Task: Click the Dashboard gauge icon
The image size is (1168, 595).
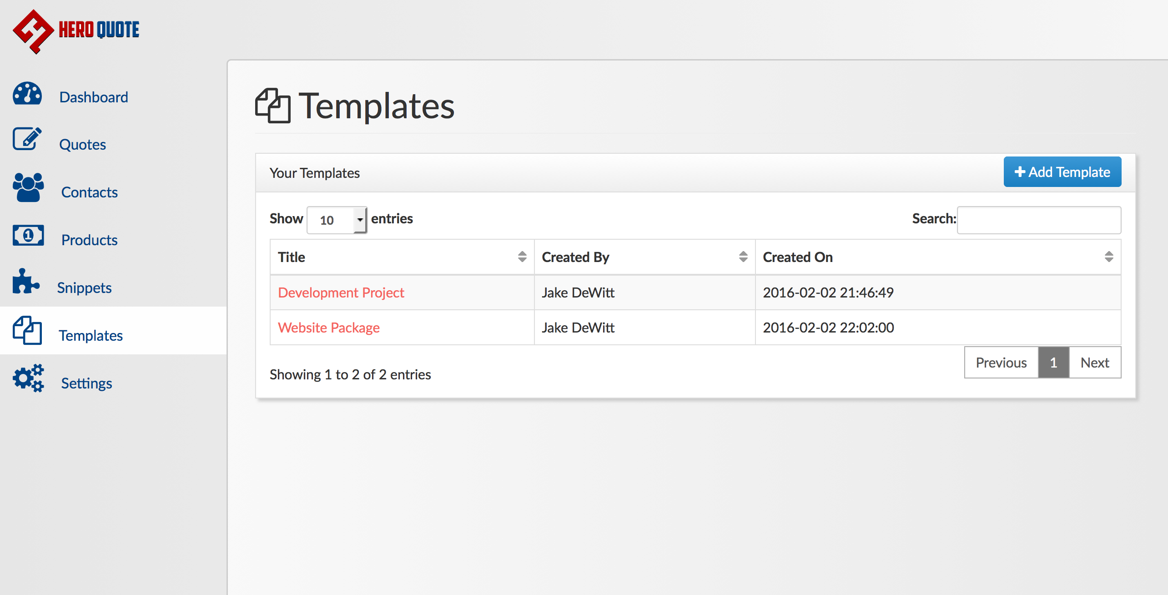Action: [x=27, y=94]
